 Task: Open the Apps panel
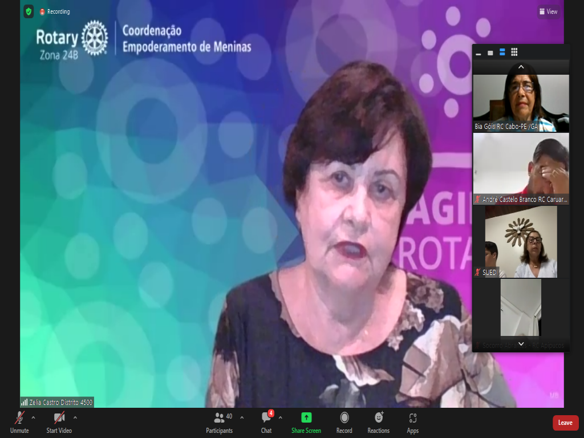tap(413, 421)
